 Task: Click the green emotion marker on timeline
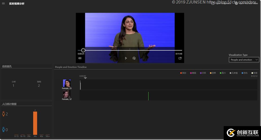[x=148, y=96]
